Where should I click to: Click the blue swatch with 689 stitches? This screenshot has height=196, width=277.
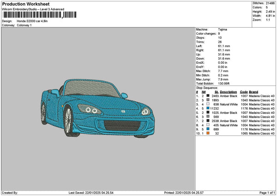pos(207,129)
